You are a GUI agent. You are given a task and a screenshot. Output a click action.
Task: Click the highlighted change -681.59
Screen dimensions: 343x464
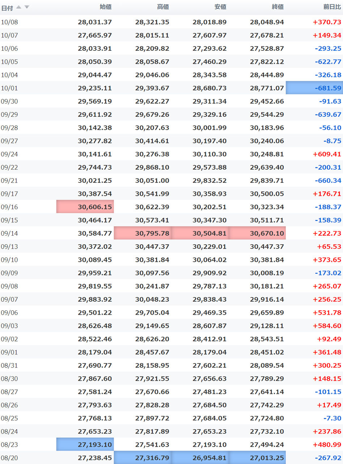click(x=314, y=88)
